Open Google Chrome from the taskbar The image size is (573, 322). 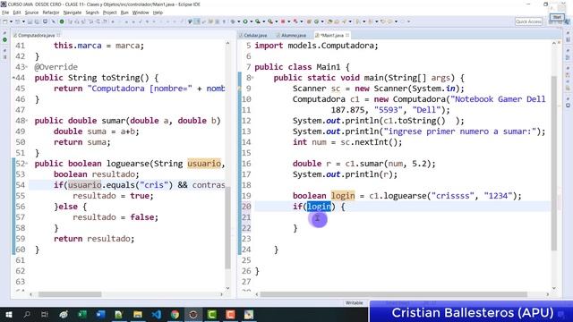[175, 314]
